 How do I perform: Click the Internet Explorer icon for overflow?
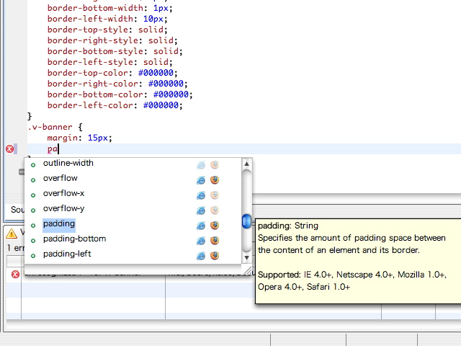201,179
